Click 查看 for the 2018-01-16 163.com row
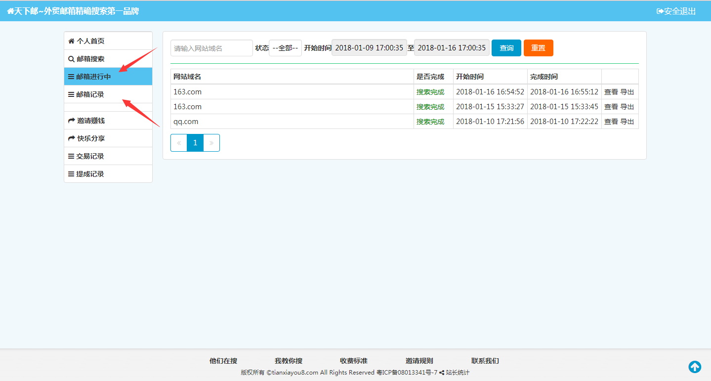 point(611,92)
